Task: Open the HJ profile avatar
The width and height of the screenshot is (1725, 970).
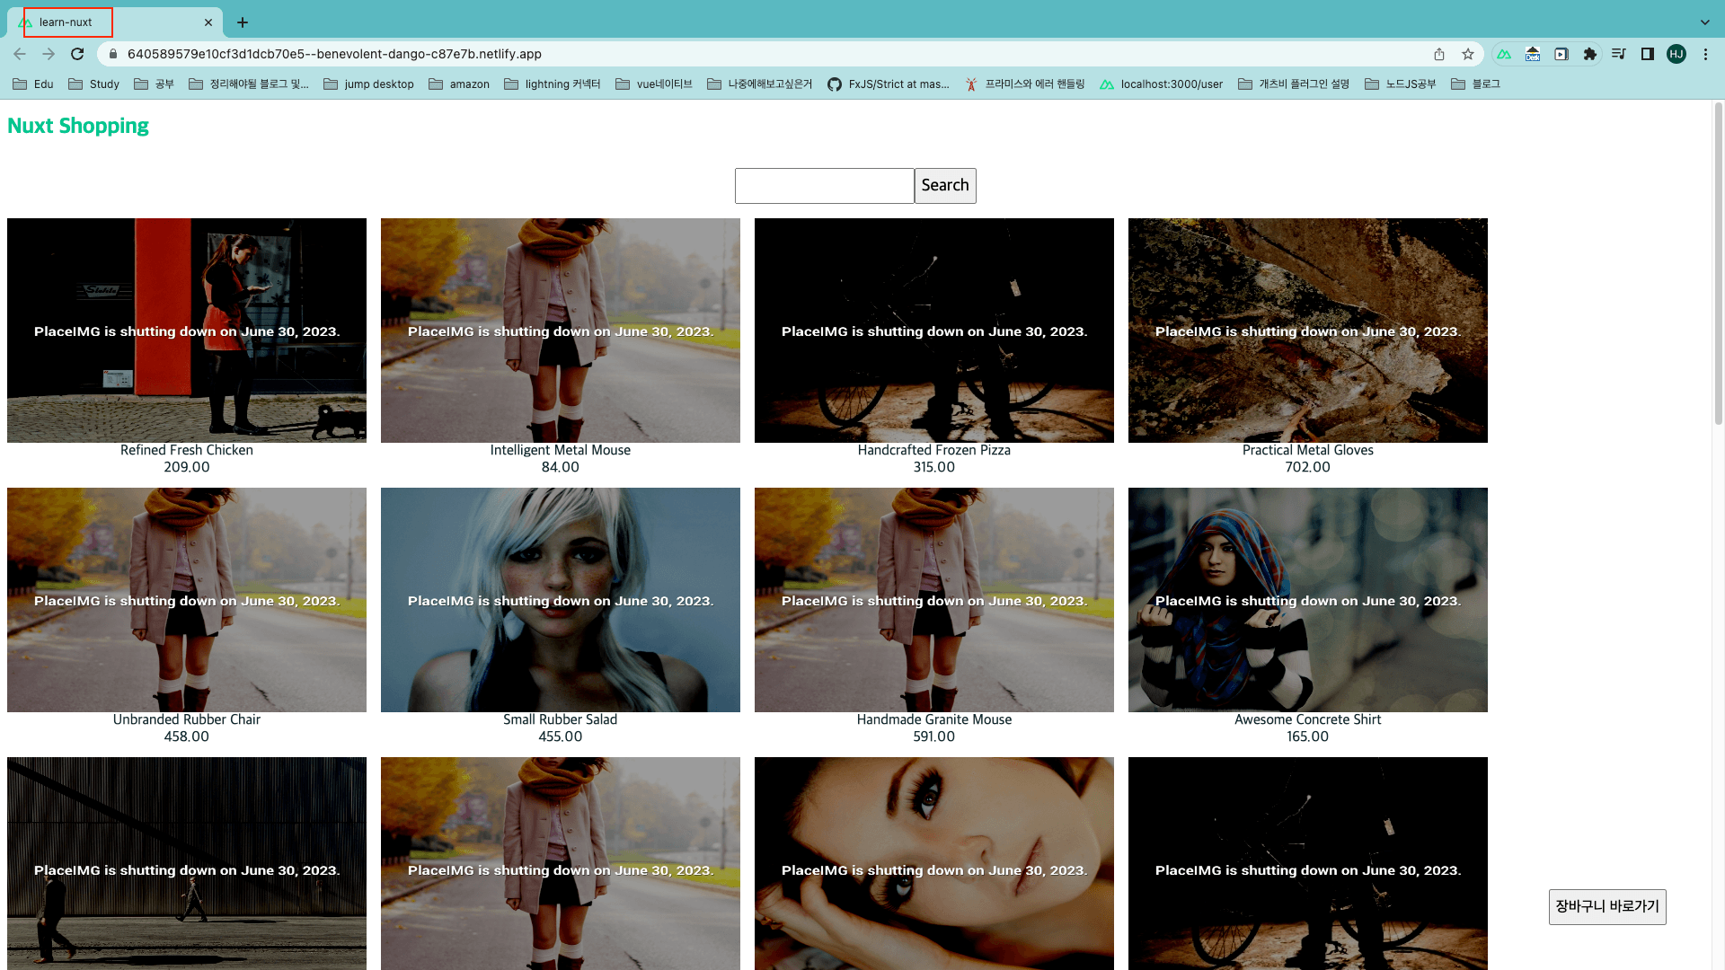Action: point(1676,54)
